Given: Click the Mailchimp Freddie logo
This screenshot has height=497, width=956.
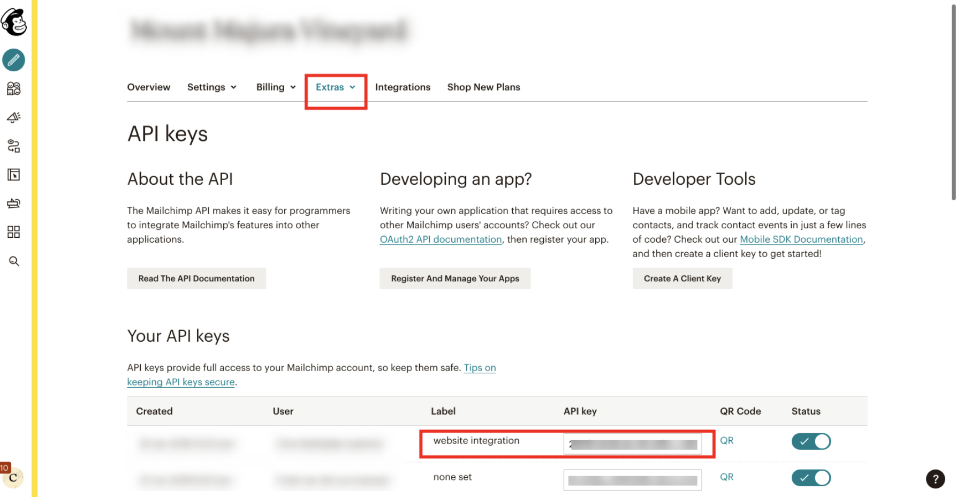Looking at the screenshot, I should tap(14, 22).
